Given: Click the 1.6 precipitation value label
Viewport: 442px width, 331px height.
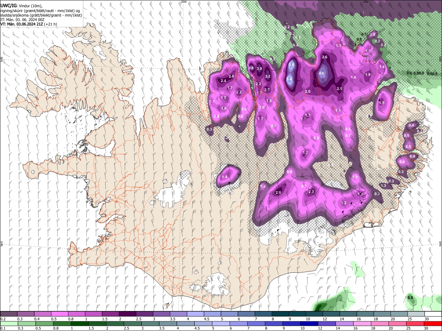Looking at the screenshot, I should click(x=224, y=108).
